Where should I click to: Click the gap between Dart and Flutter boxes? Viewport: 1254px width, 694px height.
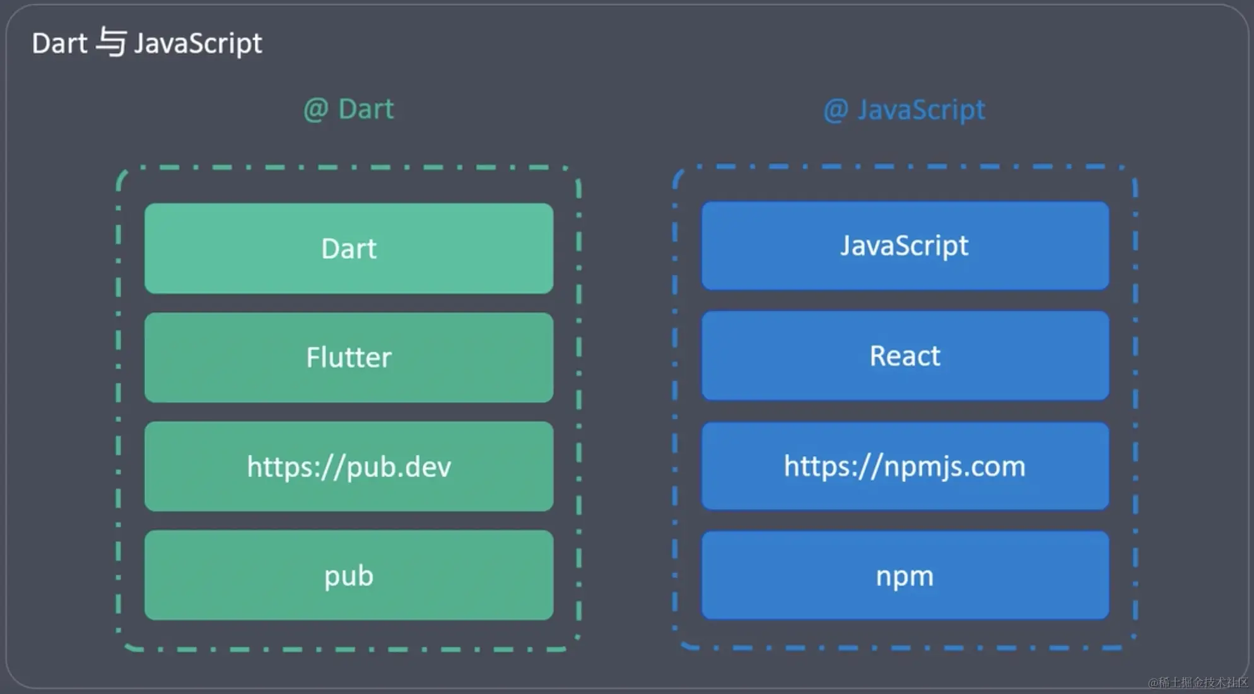pos(349,303)
